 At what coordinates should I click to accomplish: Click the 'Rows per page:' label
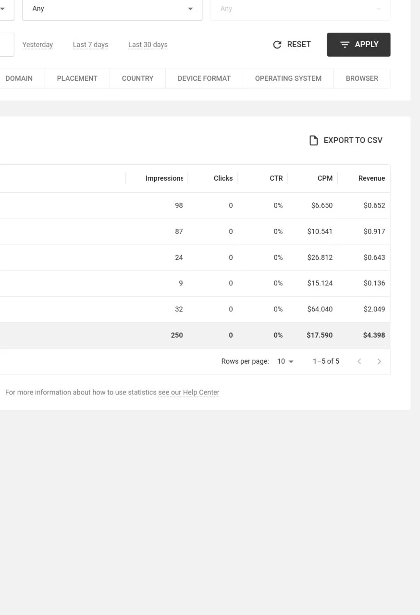[x=245, y=361]
